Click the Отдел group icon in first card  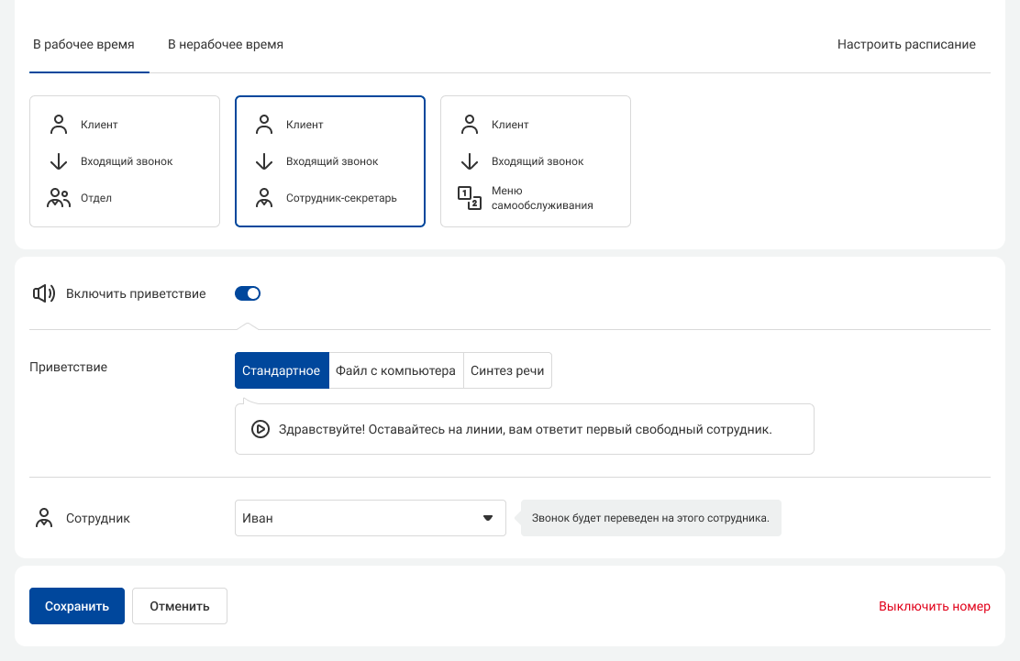point(59,198)
